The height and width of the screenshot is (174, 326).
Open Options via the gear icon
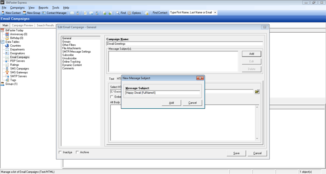[129, 13]
